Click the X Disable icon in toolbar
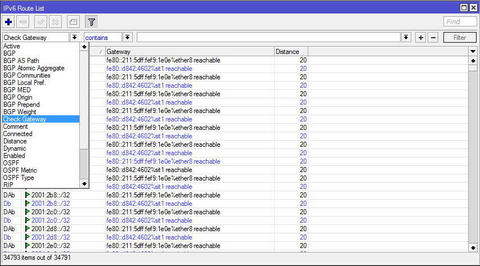Viewport: 480px width, 266px height. click(x=55, y=22)
